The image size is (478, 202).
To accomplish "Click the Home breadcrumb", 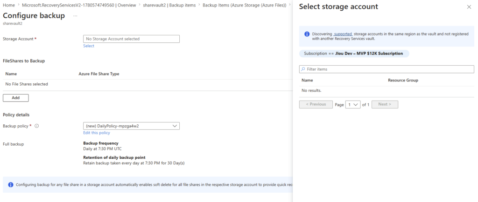I will point(8,5).
